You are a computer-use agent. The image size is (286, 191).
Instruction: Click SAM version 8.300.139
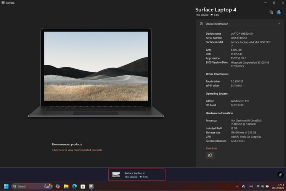236,50
